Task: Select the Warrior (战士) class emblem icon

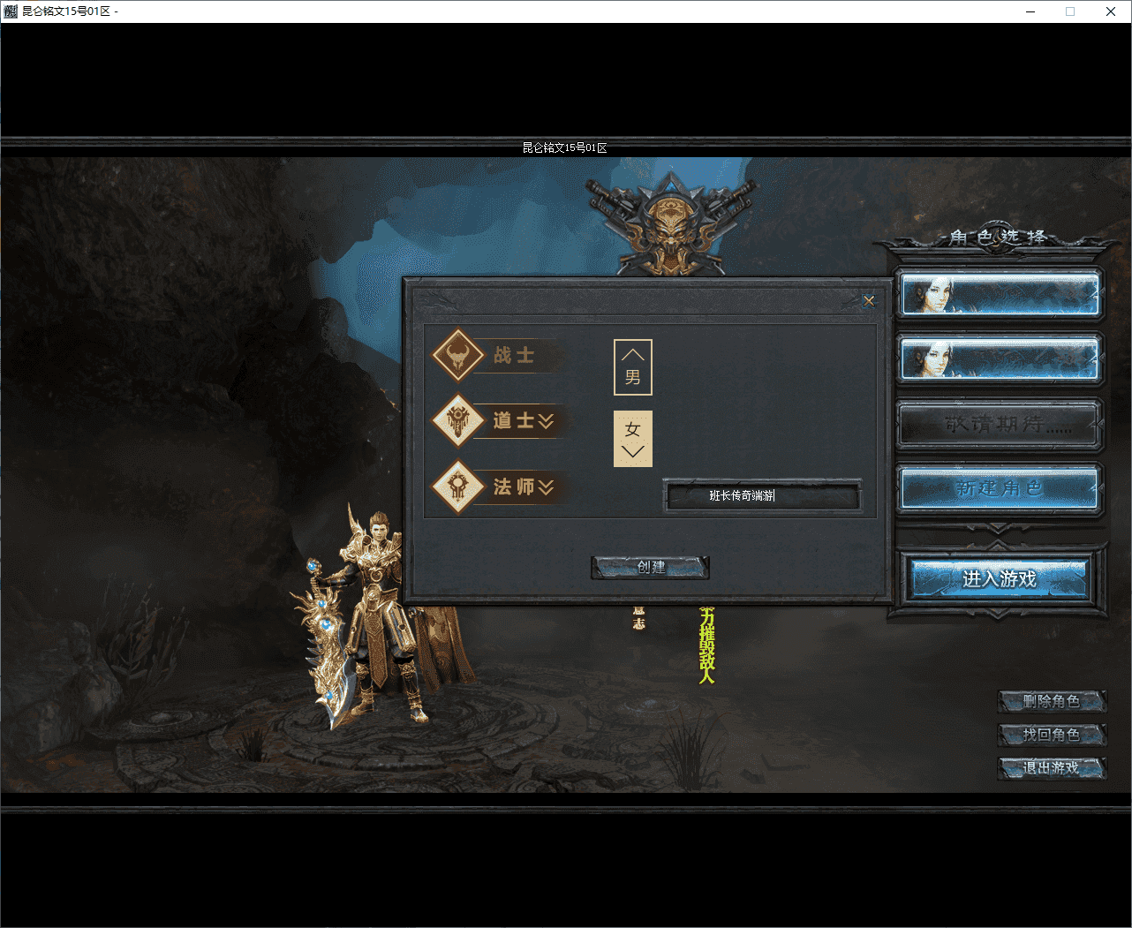Action: (x=458, y=356)
